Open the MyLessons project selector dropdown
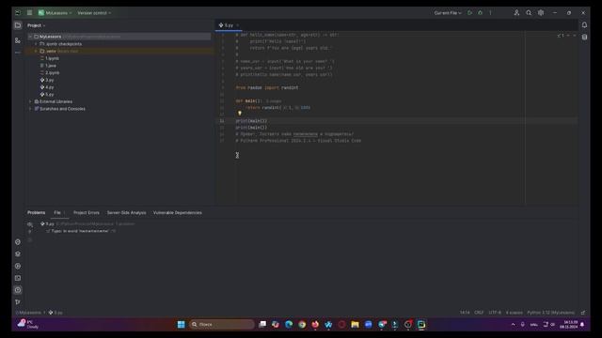Screen dimensions: 602x338 tap(55, 12)
